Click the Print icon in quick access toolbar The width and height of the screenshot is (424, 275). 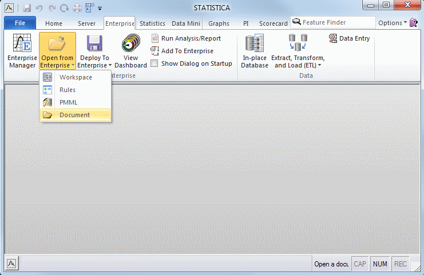pos(77,9)
